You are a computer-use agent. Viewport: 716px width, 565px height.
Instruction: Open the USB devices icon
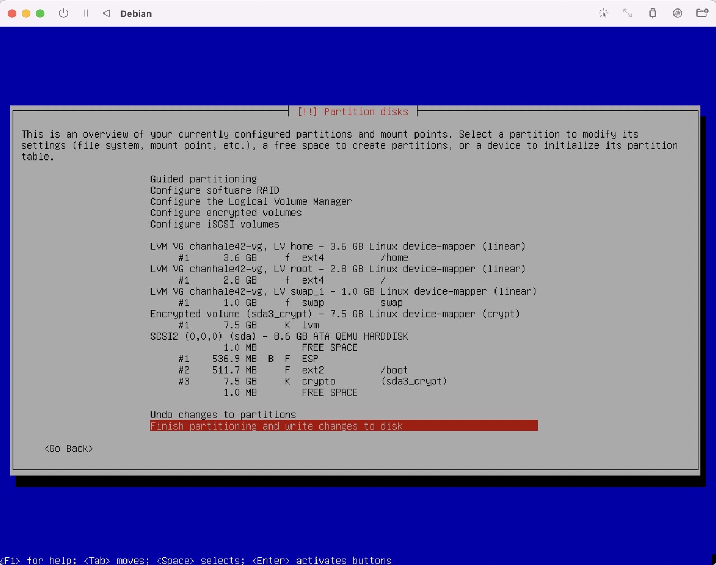pyautogui.click(x=652, y=13)
